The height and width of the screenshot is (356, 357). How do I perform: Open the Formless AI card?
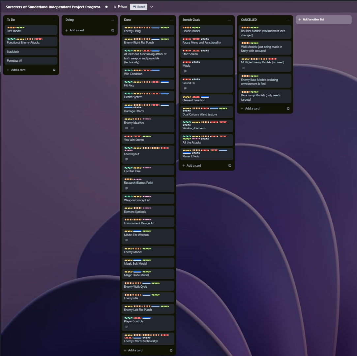tap(31, 61)
